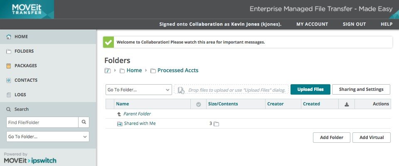
Task: Open Sharing and Settings
Action: [x=361, y=89]
